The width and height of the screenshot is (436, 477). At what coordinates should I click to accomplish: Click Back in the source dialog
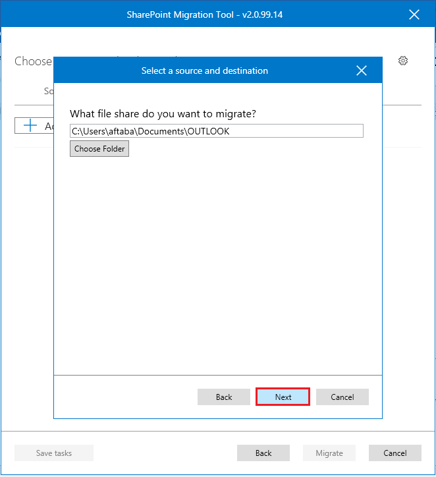point(224,397)
